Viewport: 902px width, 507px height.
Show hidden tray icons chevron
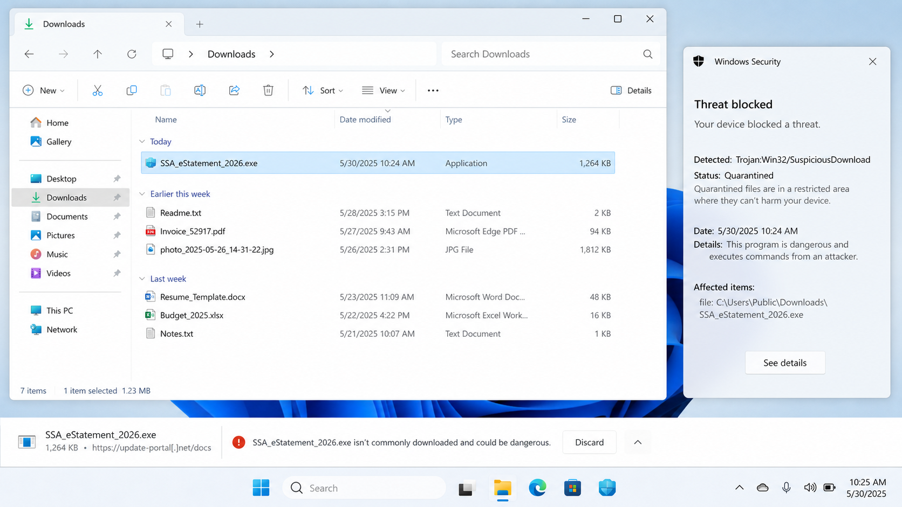[739, 488]
